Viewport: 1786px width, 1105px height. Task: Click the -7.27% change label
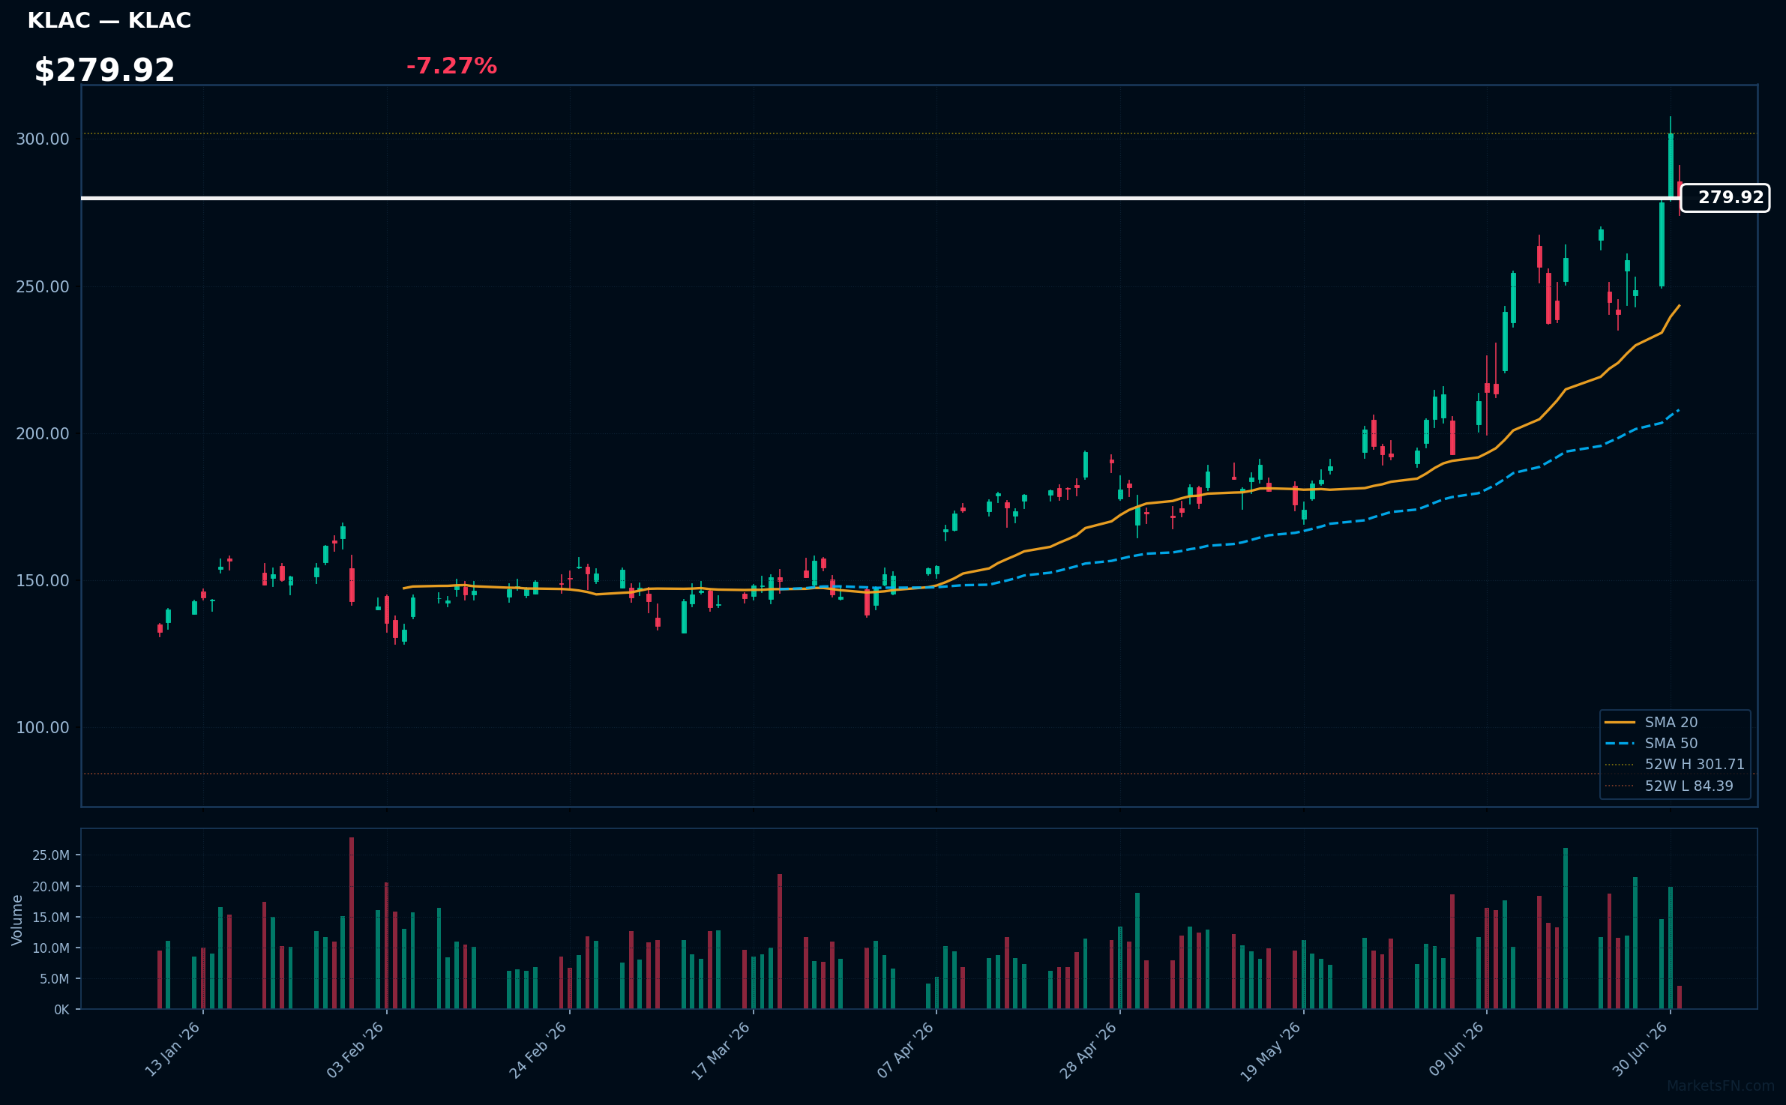(451, 66)
